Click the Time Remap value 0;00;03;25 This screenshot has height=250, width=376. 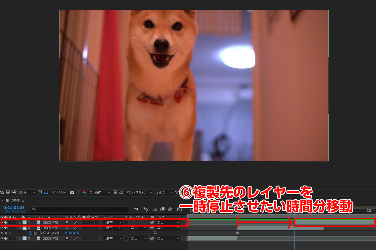[72, 233]
